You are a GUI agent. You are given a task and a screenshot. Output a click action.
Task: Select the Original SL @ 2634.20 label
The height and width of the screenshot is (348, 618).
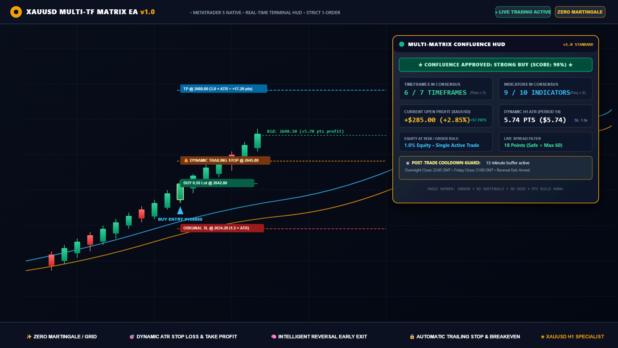(x=222, y=228)
